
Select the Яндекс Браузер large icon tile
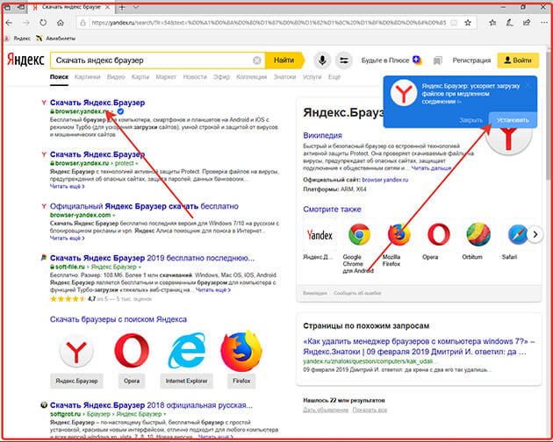[x=76, y=351]
